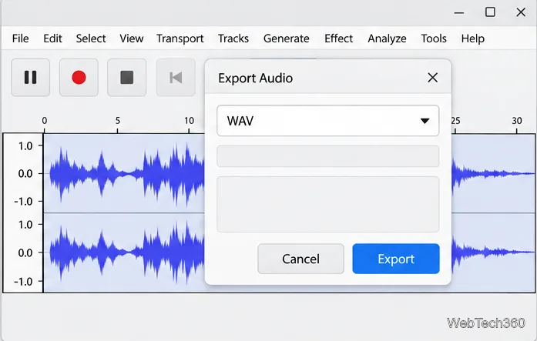Screen dimensions: 537x341
Task: Open the Transport menu
Action: point(180,38)
